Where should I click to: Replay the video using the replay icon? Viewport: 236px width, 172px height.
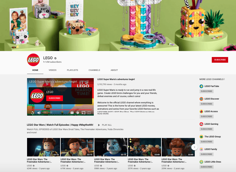point(32,113)
